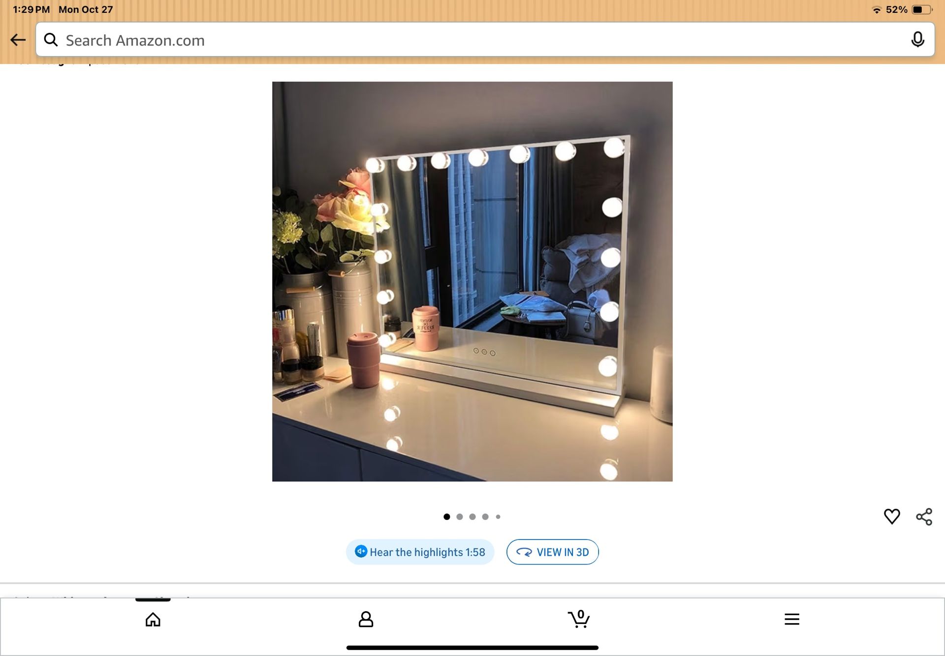Viewport: 945px width, 656px height.
Task: Tap VIEW IN 3D
Action: point(553,552)
